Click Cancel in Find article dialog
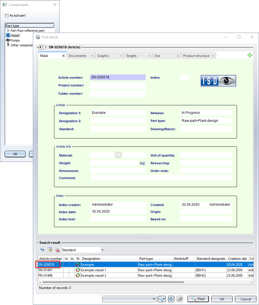Viewport: 259px width, 305px height. [x=246, y=299]
